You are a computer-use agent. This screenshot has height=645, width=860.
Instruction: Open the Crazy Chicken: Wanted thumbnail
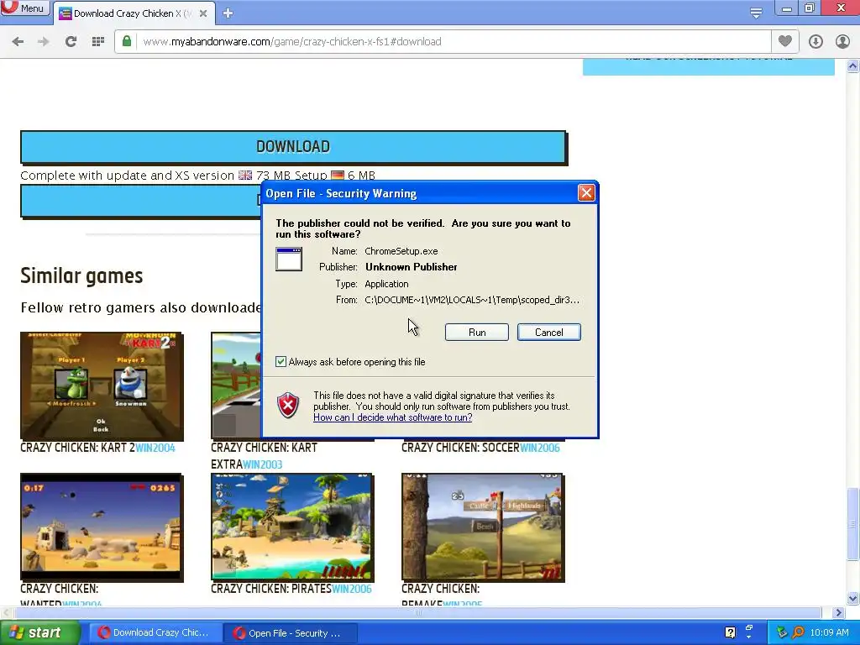(102, 527)
